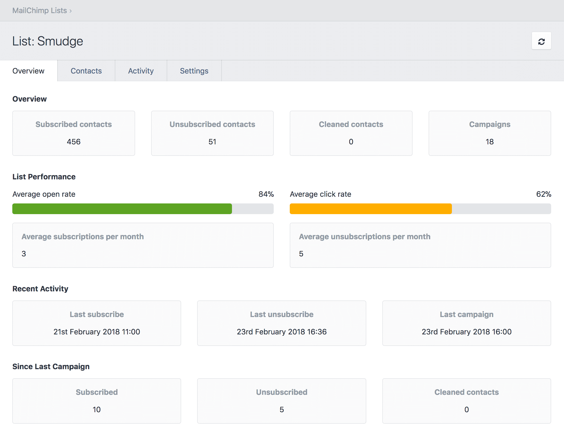Click Average subscriptions per month box
The height and width of the screenshot is (440, 564).
143,245
